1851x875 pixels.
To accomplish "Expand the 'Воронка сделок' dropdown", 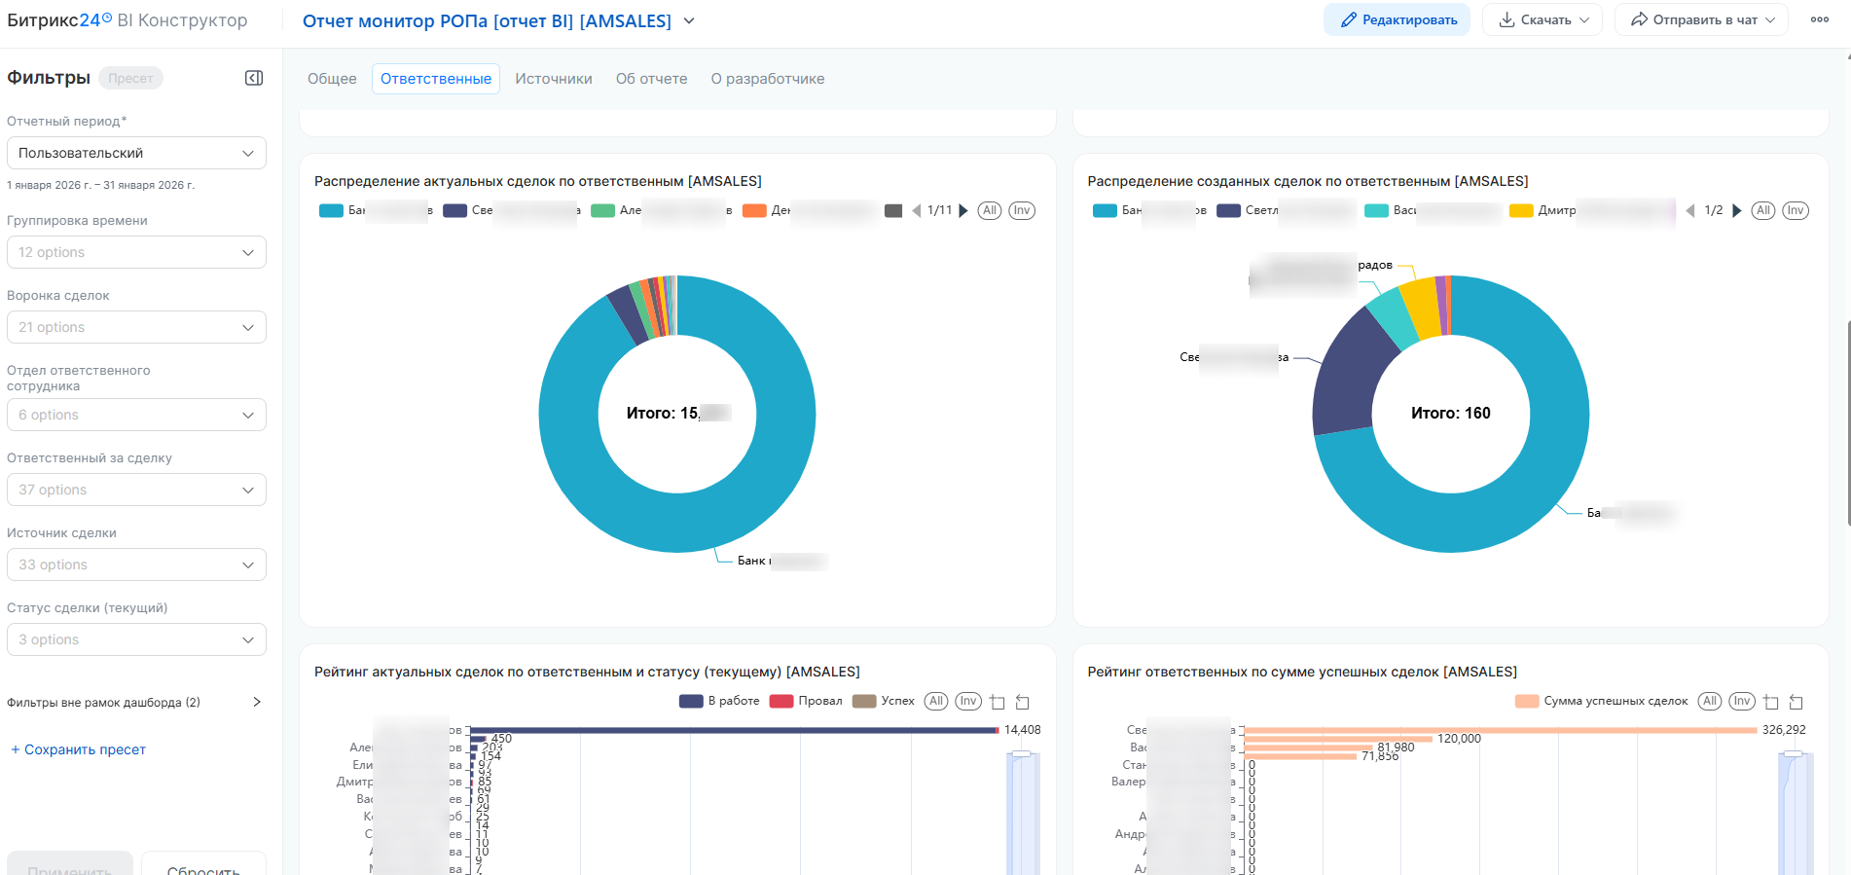I will click(136, 327).
